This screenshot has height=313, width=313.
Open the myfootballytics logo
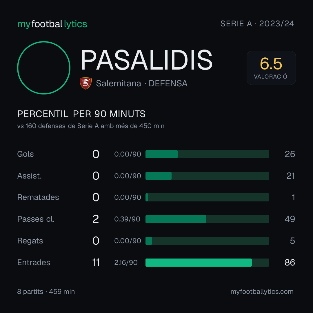[x=52, y=24]
